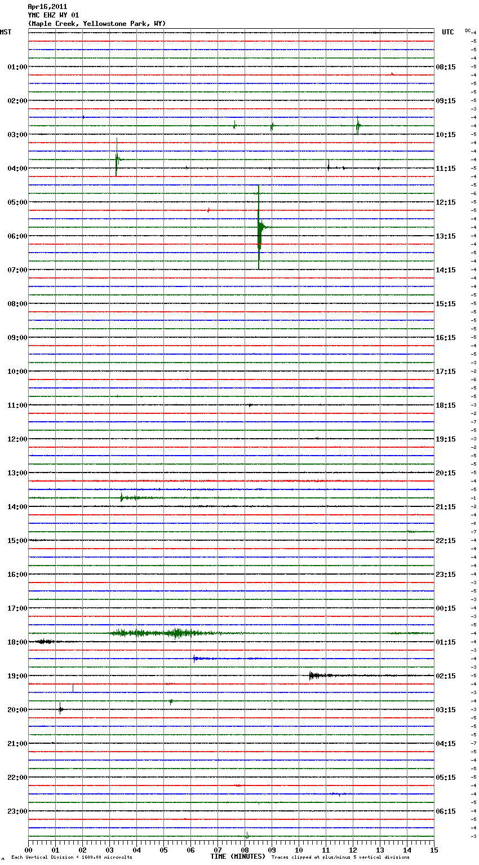Click the "MST" column header
The width and height of the screenshot is (479, 865).
tap(6, 32)
